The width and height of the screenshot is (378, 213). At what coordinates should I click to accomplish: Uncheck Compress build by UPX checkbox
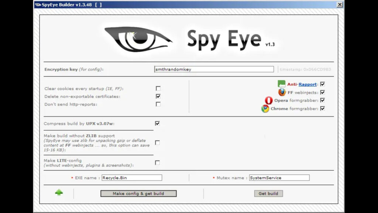(157, 124)
